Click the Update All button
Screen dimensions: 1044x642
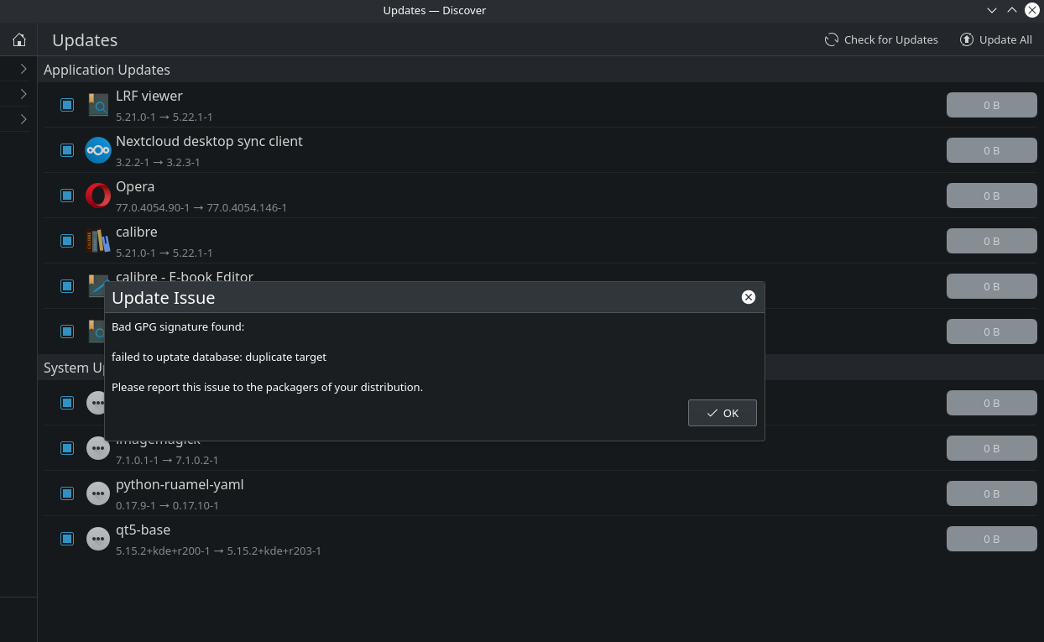(996, 39)
